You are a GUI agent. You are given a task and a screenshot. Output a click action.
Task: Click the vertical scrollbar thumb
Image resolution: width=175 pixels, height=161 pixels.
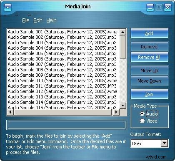pos(122,47)
